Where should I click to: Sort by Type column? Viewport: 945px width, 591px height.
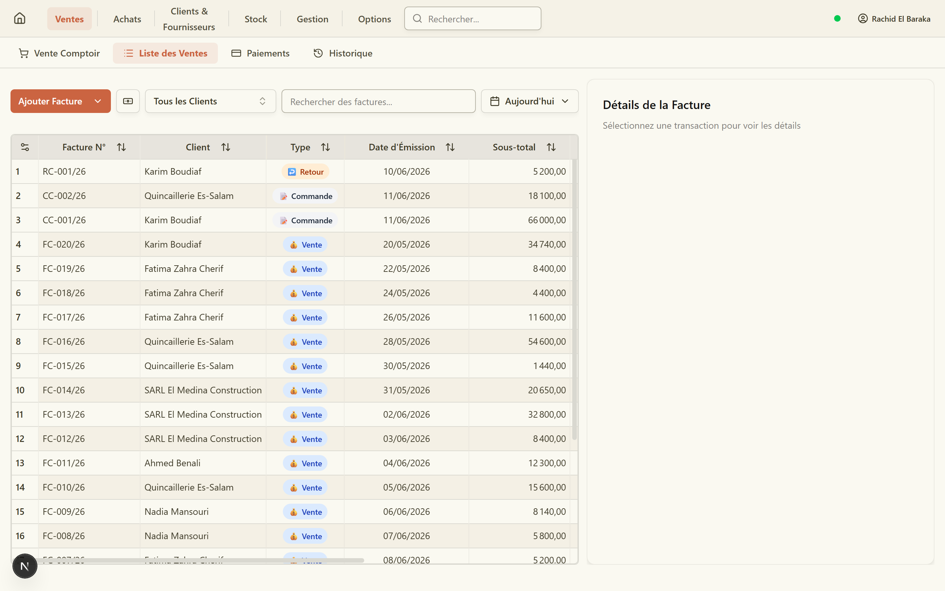[326, 147]
